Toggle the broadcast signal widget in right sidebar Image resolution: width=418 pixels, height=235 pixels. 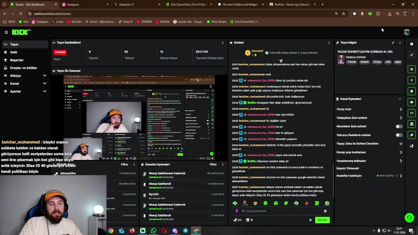point(411,113)
